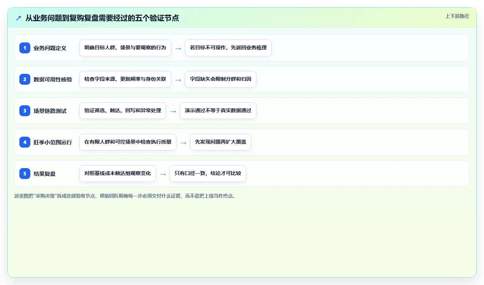Click the title 从业务问题到复购复盘需要经过的五个验证节点
Image resolution: width=484 pixels, height=285 pixels.
pos(102,18)
